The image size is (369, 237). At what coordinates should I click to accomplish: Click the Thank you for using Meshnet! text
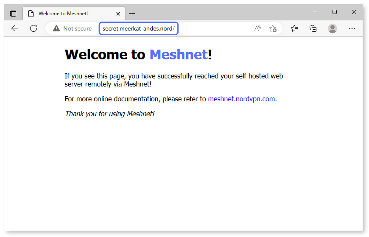coord(110,114)
